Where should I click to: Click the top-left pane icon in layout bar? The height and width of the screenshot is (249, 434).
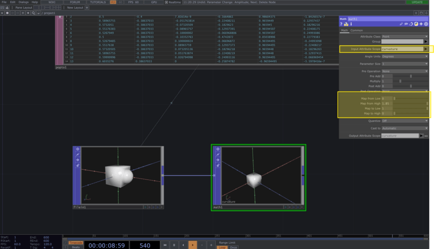coord(2,8)
